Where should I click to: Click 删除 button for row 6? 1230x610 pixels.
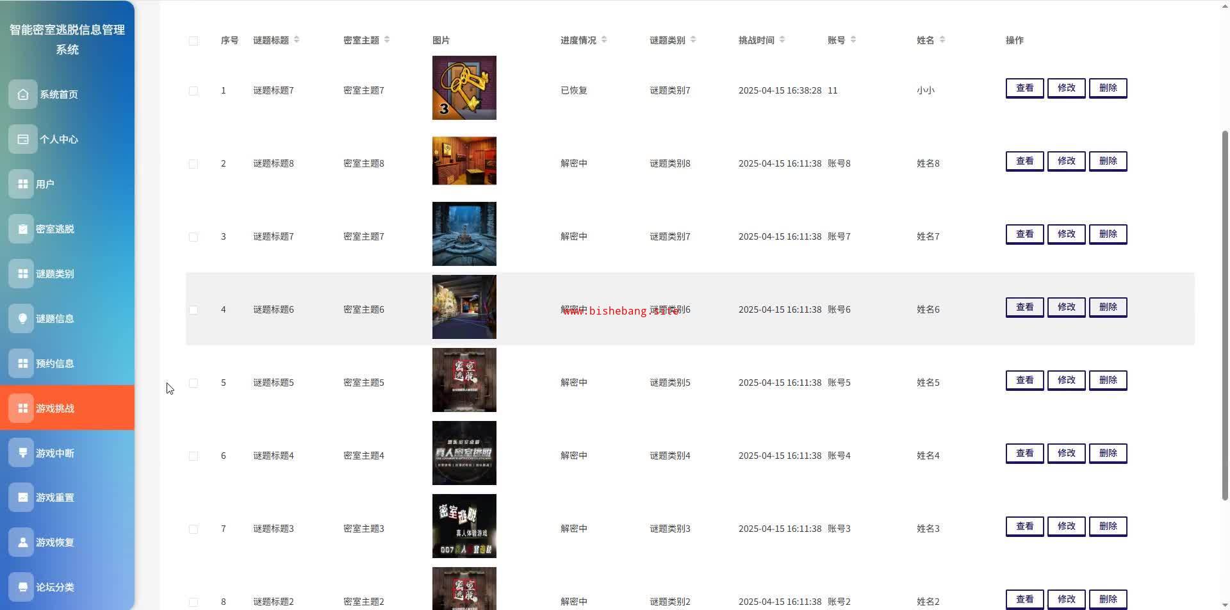1108,453
